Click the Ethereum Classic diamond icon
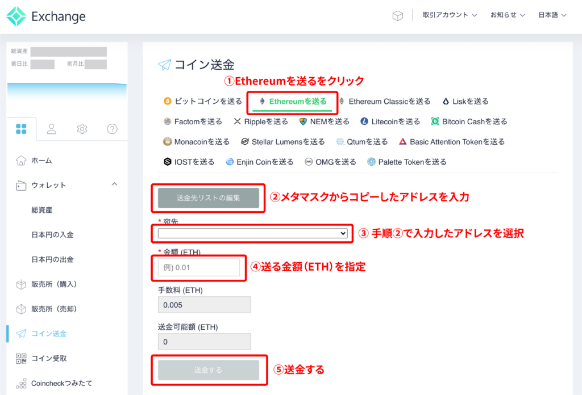This screenshot has height=395, width=582. pyautogui.click(x=342, y=101)
